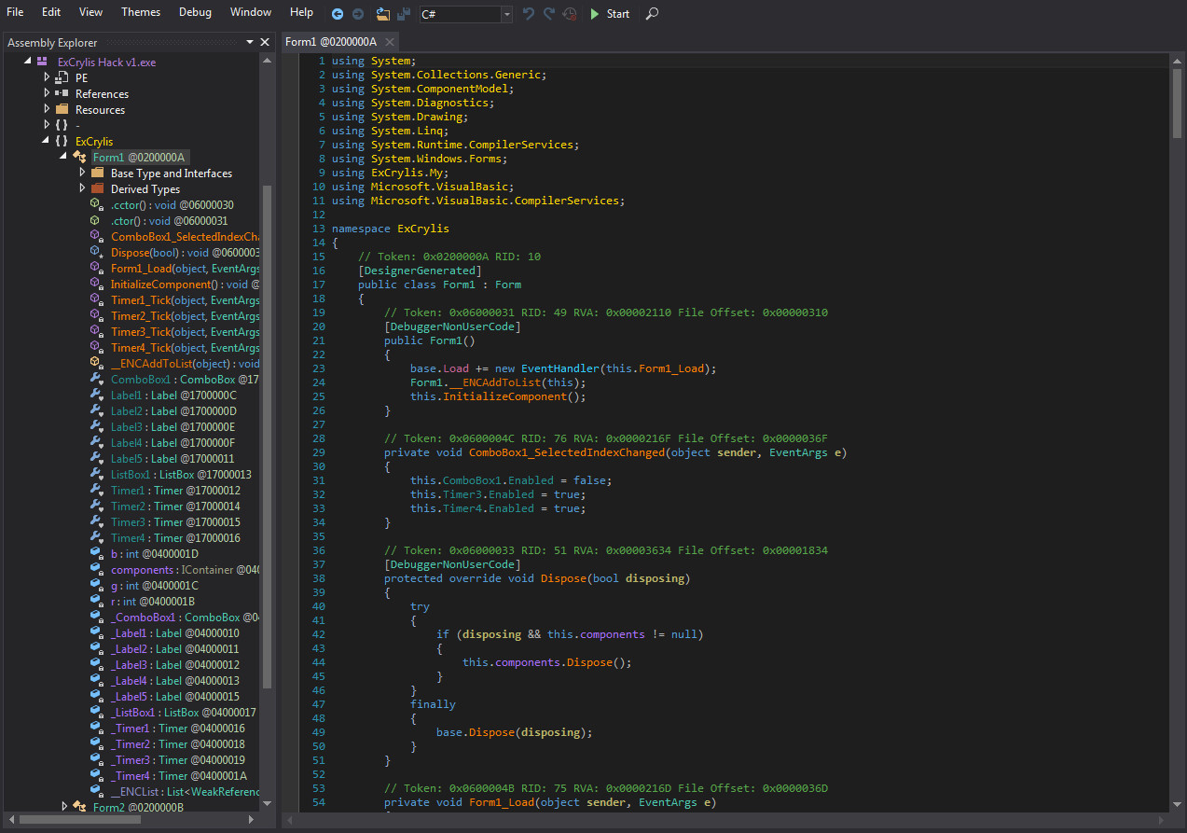Image resolution: width=1187 pixels, height=833 pixels.
Task: Expand Base Type and Interfaces
Action: [x=82, y=173]
